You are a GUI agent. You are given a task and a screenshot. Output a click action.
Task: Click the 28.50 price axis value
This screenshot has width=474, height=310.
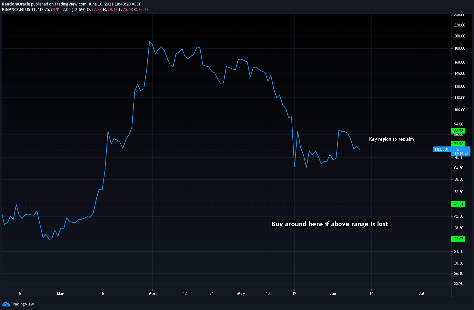[459, 263]
